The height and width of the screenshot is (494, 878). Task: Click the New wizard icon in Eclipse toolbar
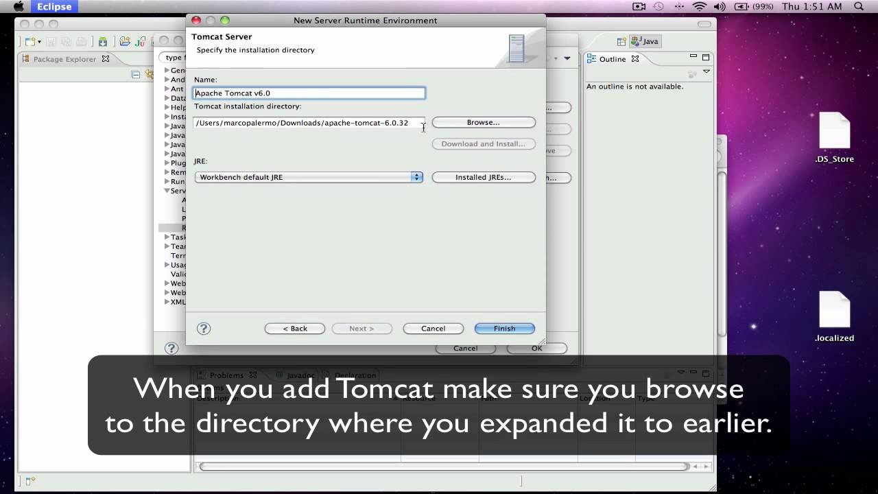coord(29,42)
